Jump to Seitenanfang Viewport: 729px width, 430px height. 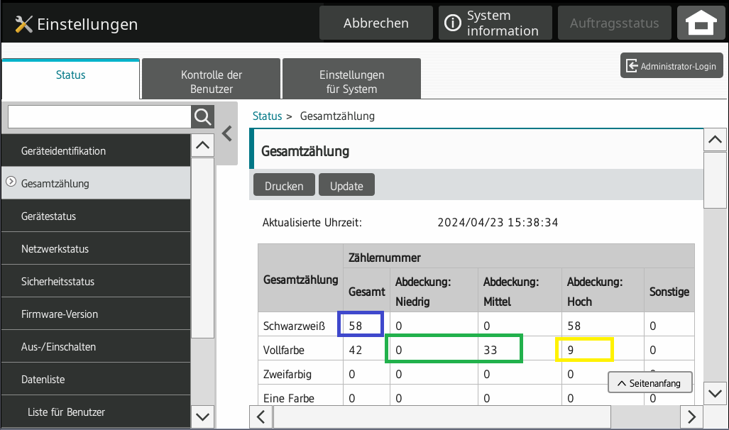tap(649, 383)
